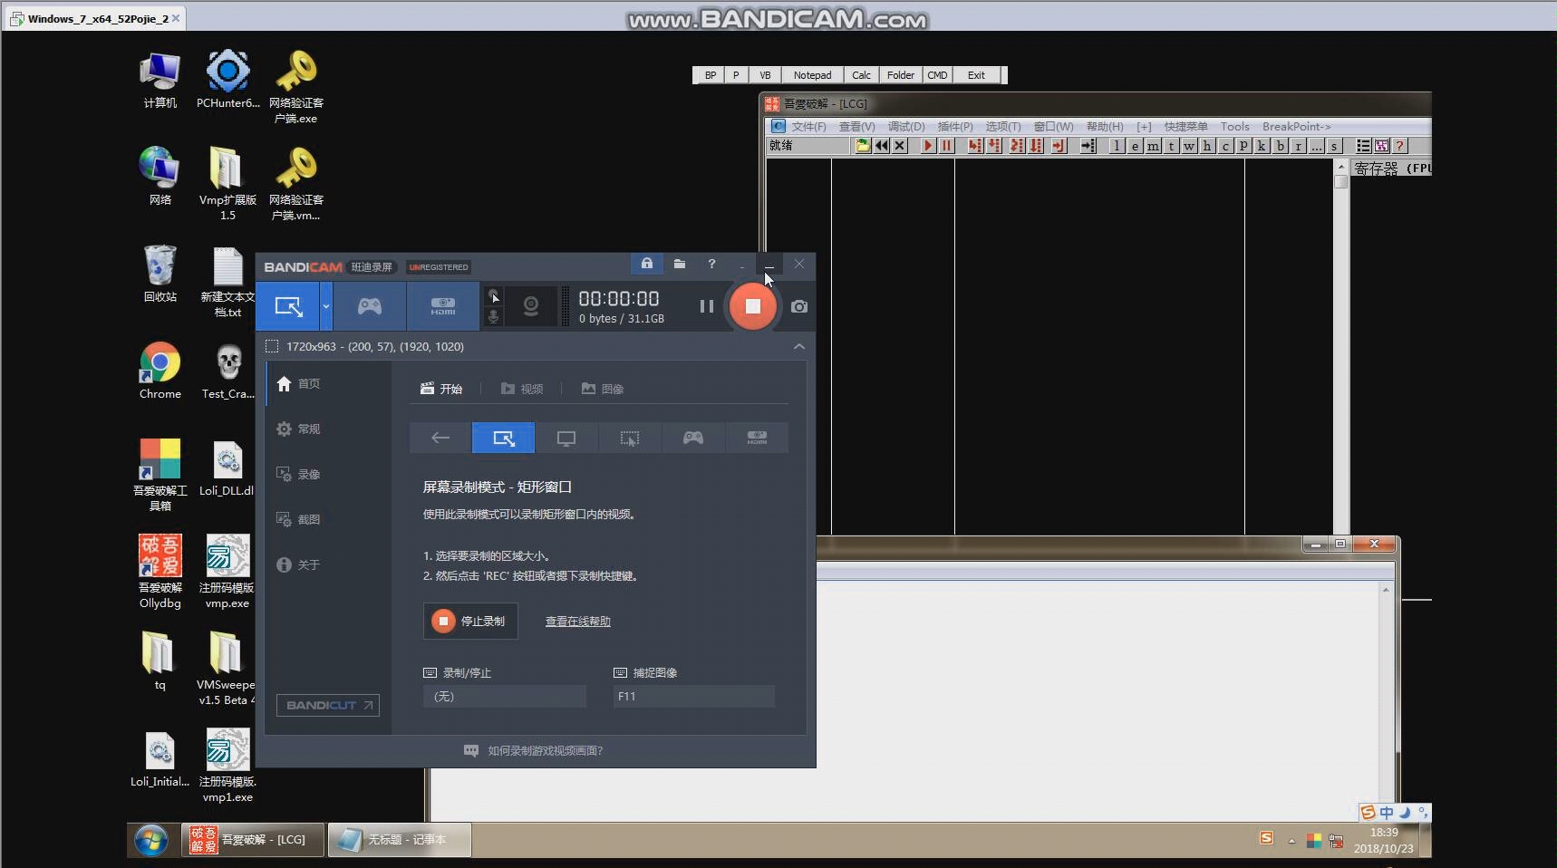Select gamepad mode in lower mode selector

(693, 438)
